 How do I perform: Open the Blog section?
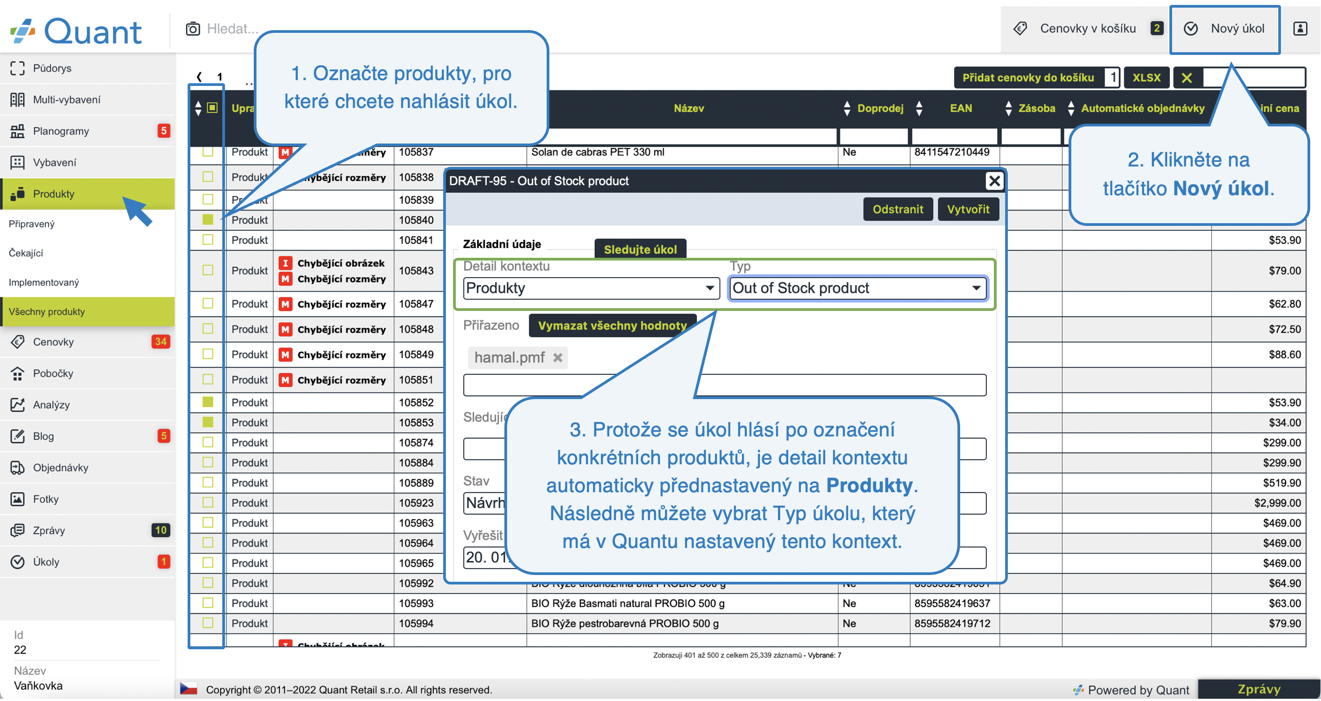pyautogui.click(x=87, y=436)
